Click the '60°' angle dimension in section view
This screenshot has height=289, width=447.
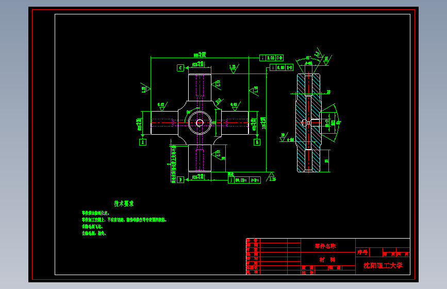coord(308,58)
